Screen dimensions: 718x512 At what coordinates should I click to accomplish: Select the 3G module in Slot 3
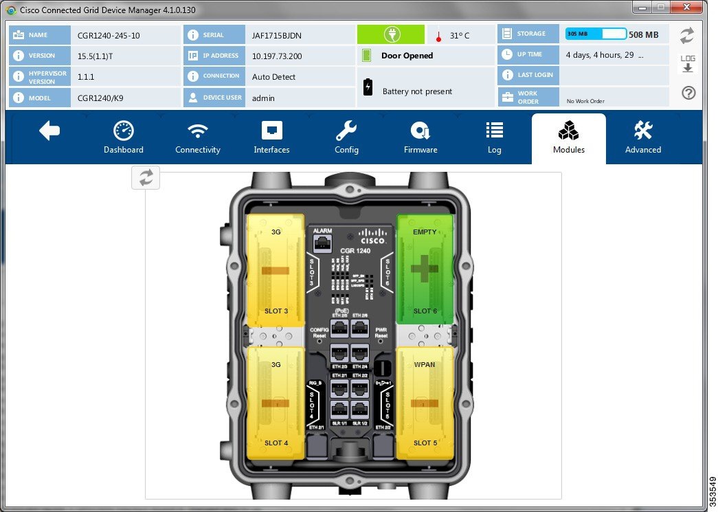pyautogui.click(x=276, y=271)
